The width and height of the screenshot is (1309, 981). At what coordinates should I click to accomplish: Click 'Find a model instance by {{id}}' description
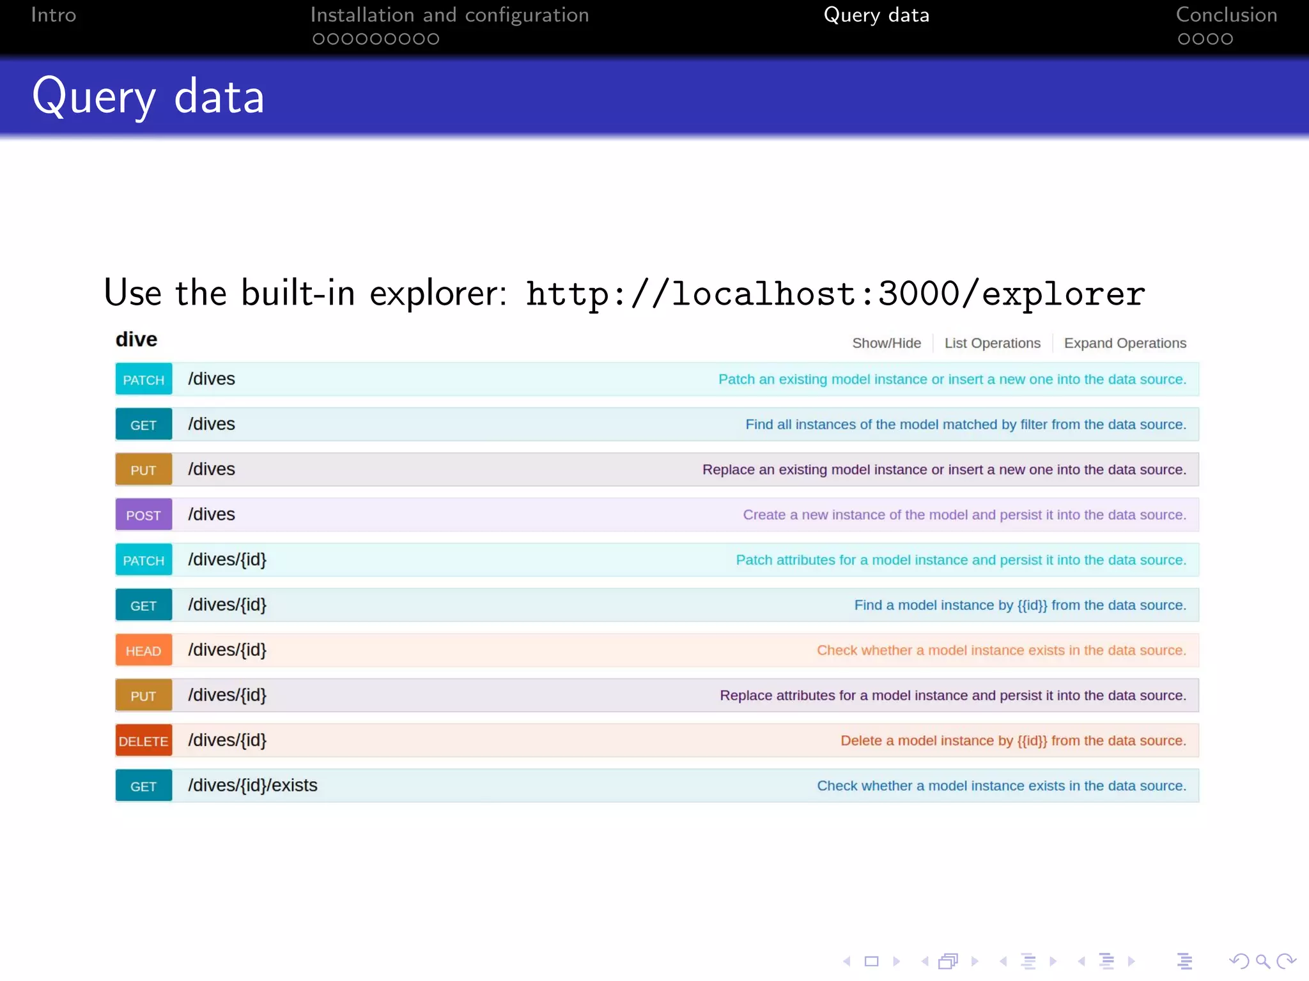pos(1020,605)
